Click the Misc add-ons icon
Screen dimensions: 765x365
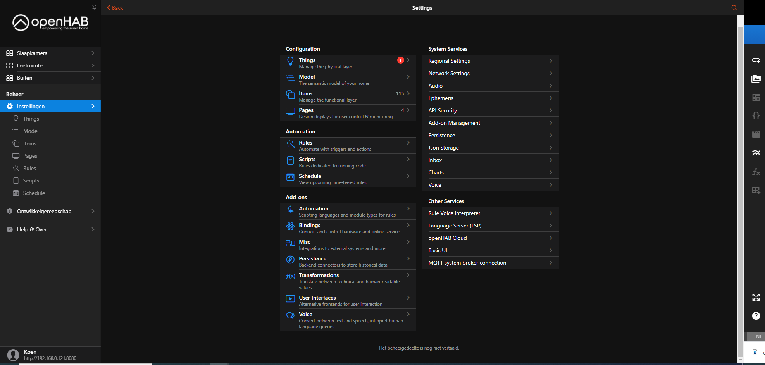(290, 243)
